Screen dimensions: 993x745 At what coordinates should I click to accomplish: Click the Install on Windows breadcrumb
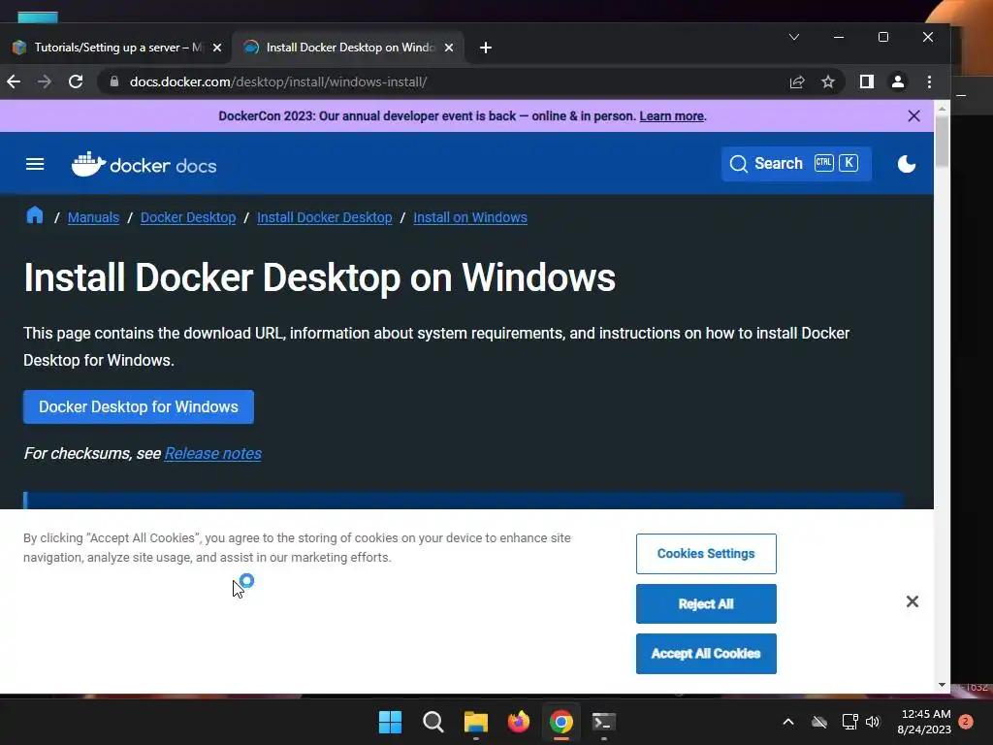point(470,217)
